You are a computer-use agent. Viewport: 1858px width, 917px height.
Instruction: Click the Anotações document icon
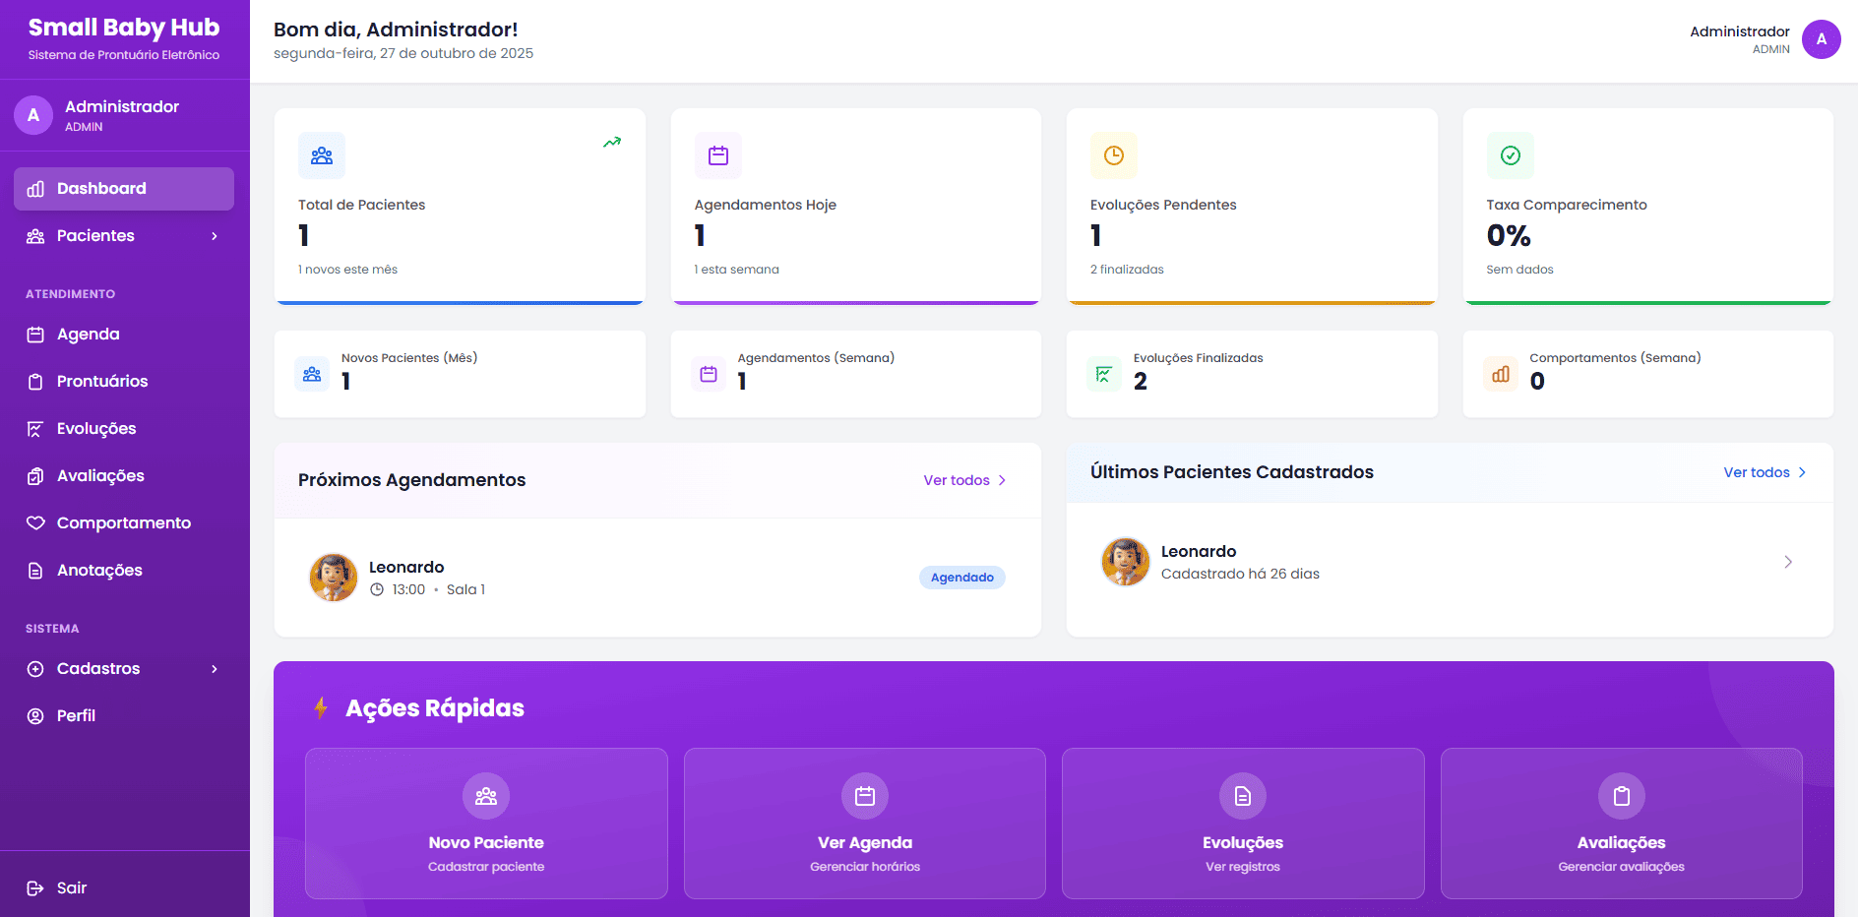click(35, 571)
